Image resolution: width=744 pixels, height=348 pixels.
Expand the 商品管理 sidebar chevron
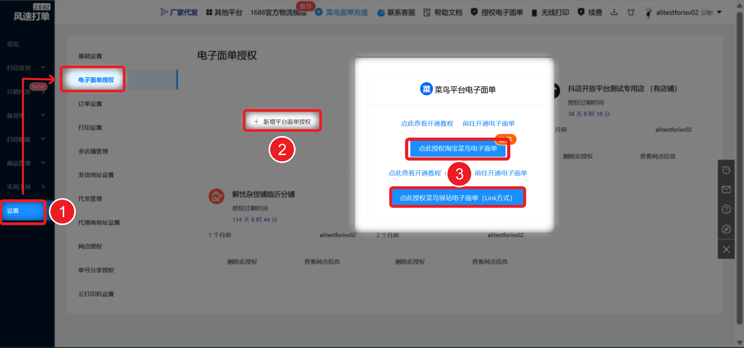[43, 163]
